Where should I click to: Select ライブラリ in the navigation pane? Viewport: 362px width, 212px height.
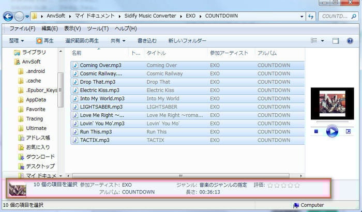30,52
